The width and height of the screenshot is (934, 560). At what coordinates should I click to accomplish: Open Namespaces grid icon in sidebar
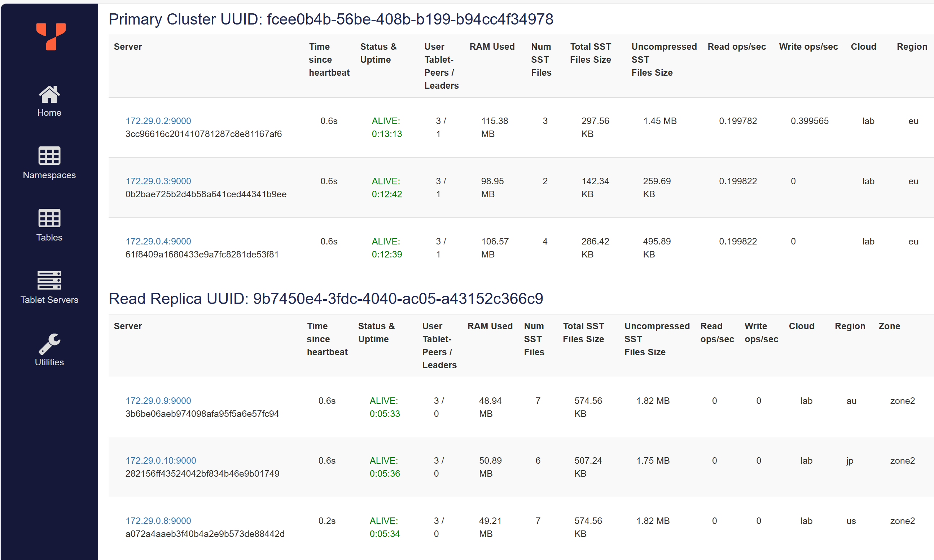click(x=49, y=155)
